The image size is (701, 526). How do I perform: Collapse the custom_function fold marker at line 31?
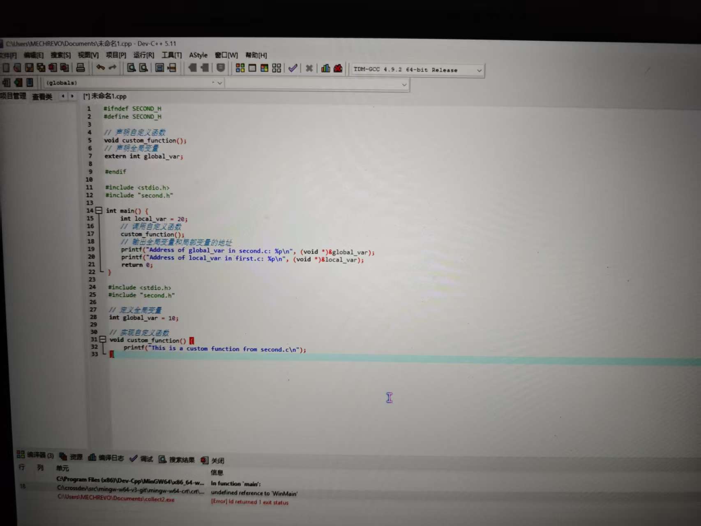pos(103,340)
